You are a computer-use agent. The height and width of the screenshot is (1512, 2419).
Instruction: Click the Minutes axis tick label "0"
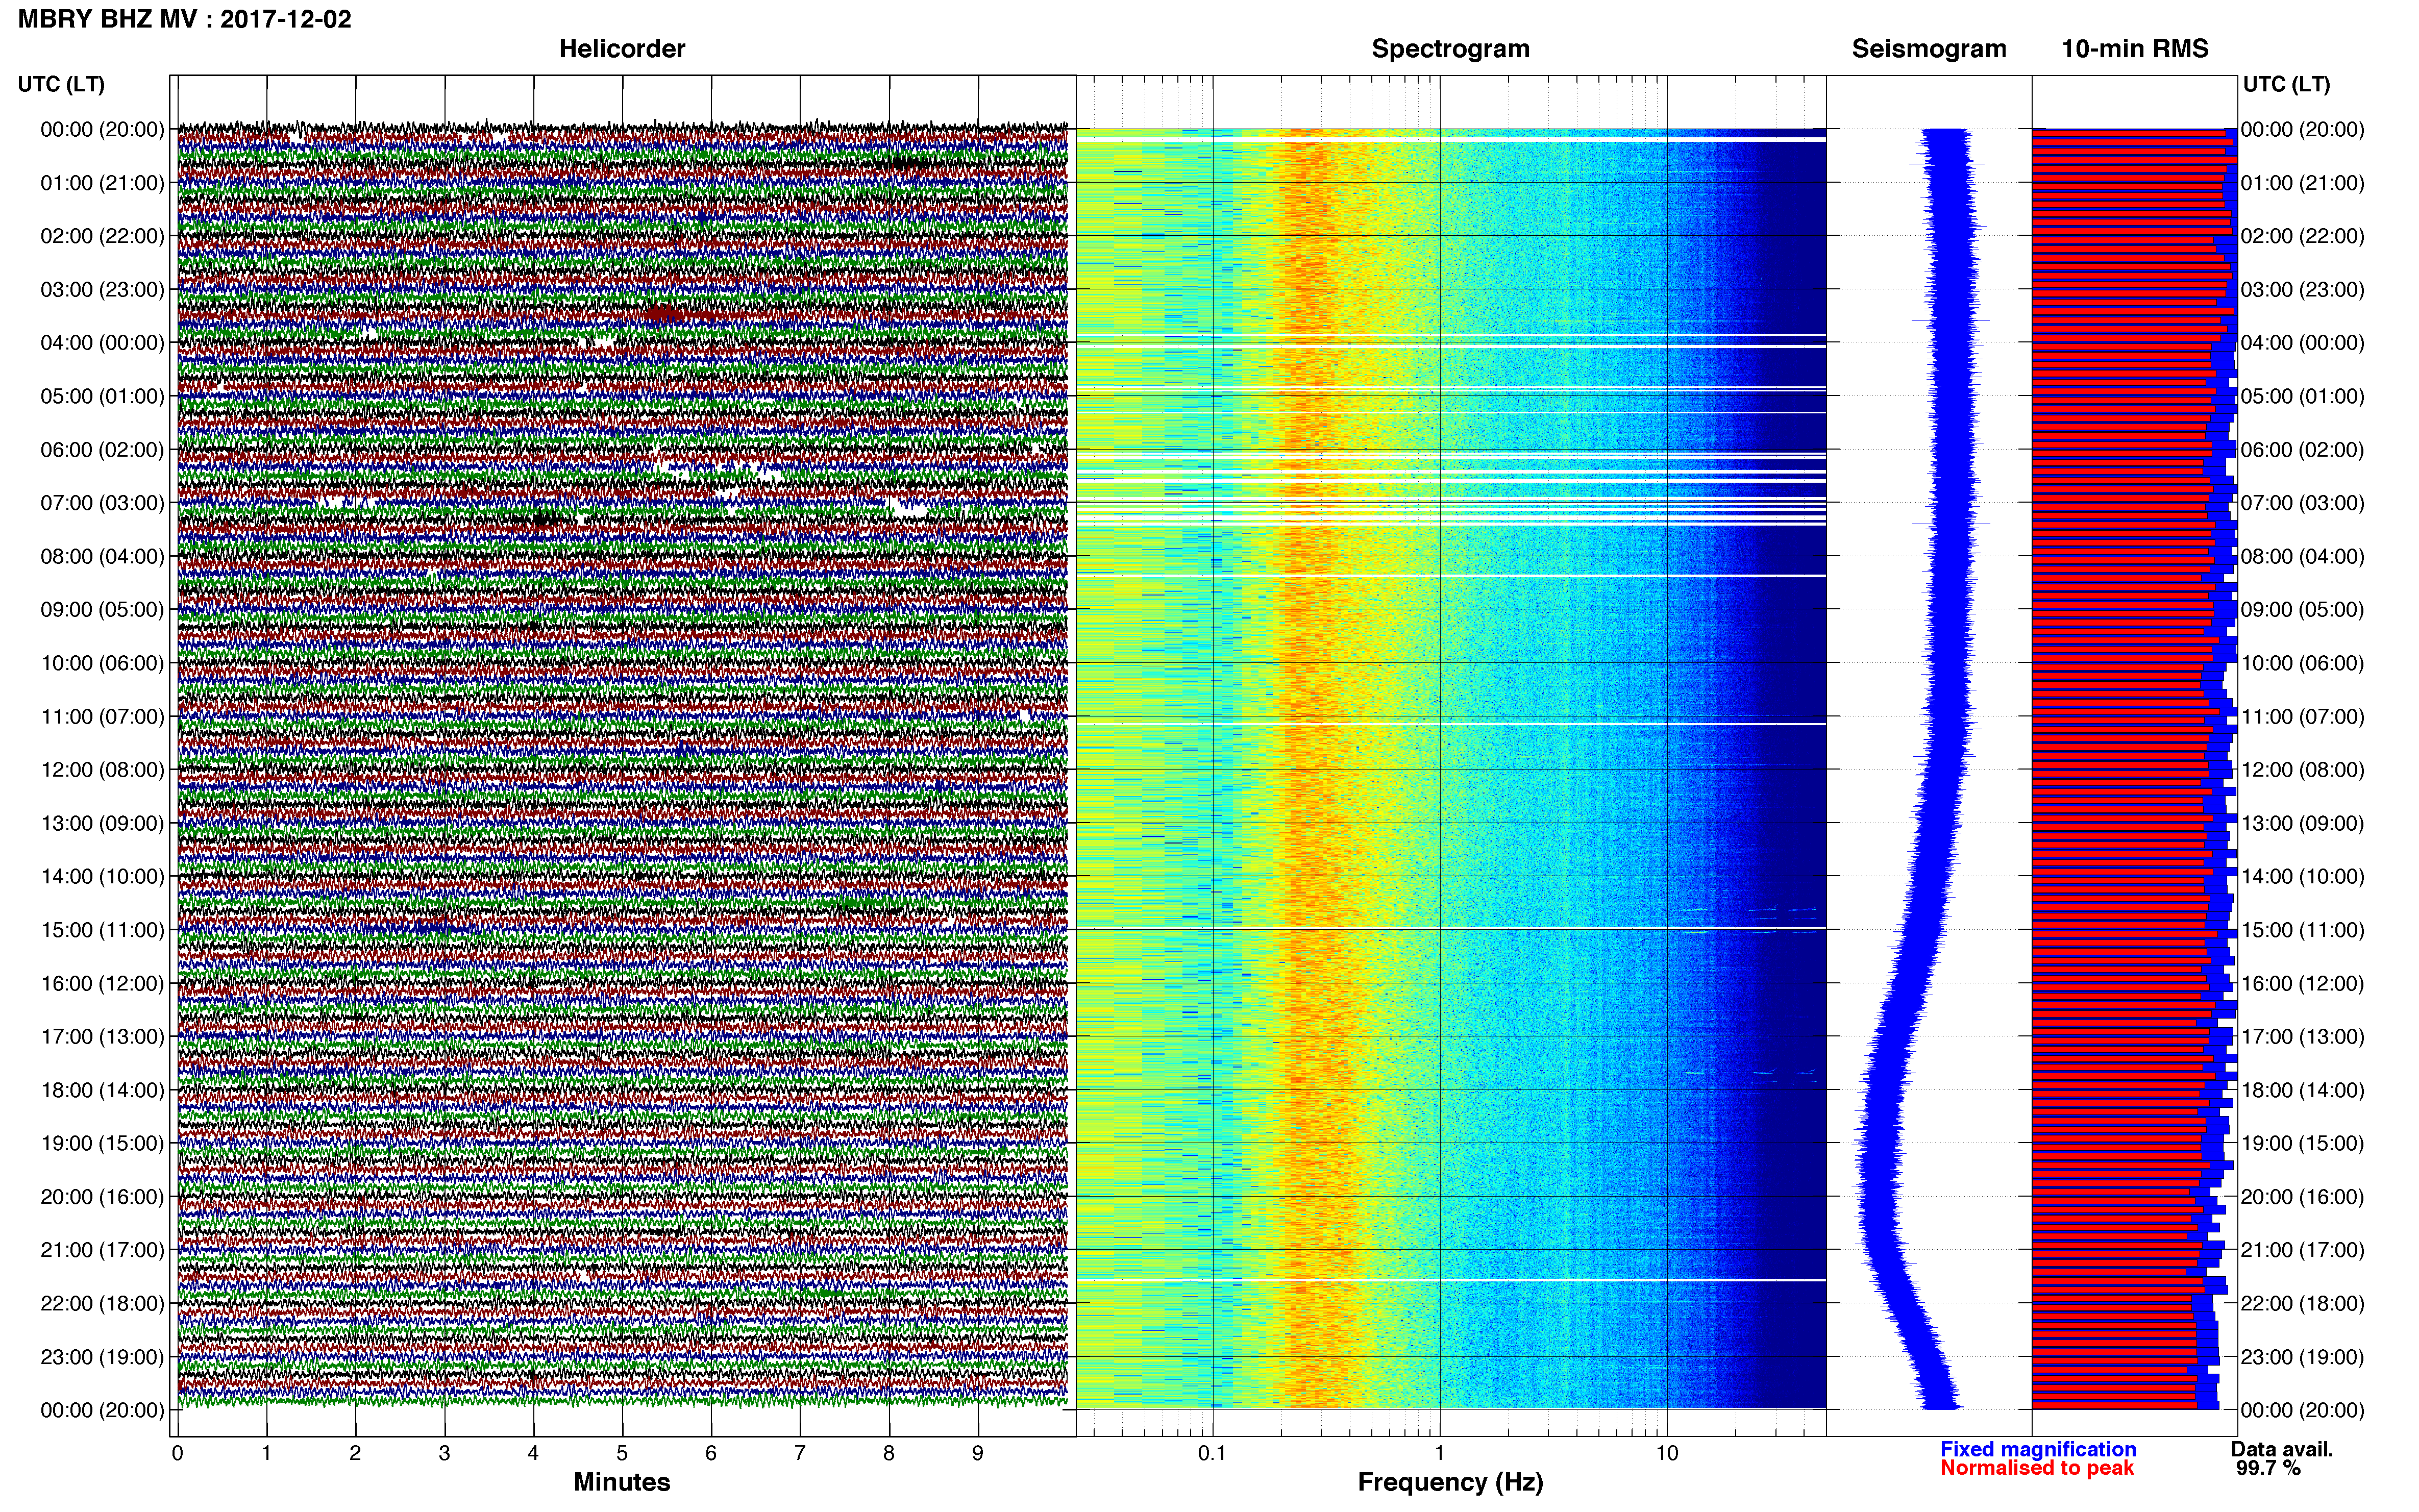[177, 1454]
